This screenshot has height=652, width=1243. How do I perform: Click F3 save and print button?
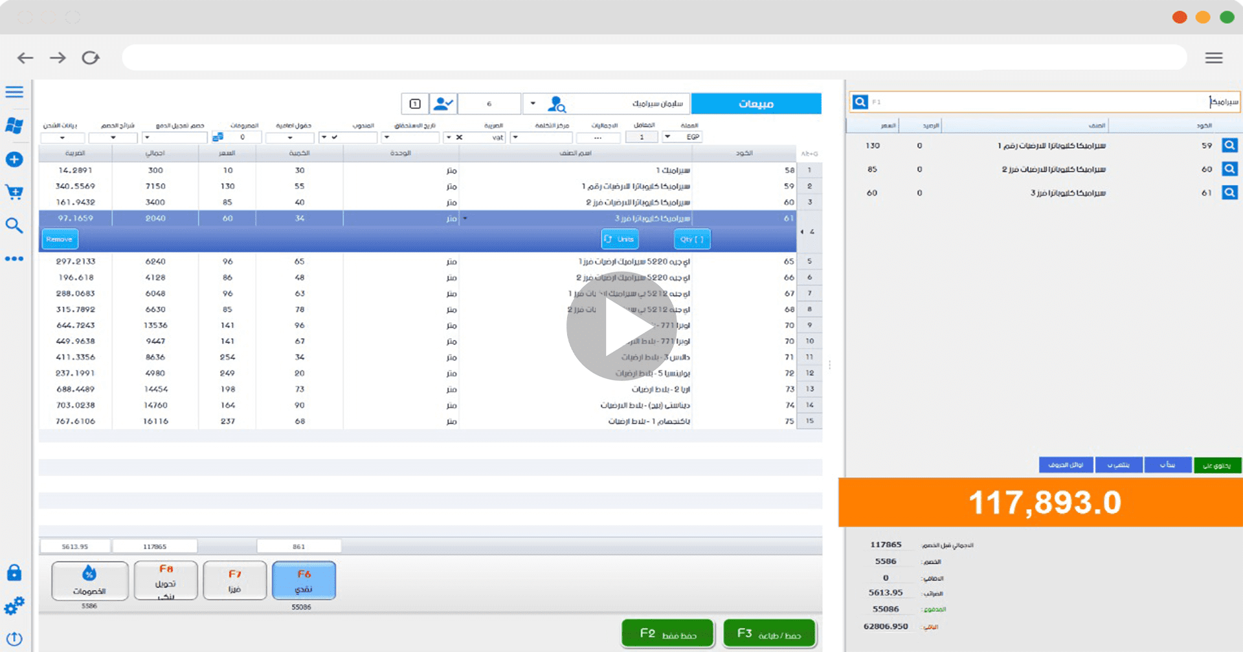click(769, 633)
